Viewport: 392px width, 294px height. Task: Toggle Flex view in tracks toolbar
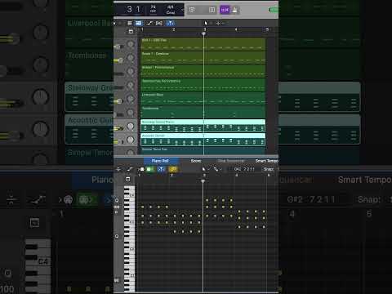click(x=159, y=23)
